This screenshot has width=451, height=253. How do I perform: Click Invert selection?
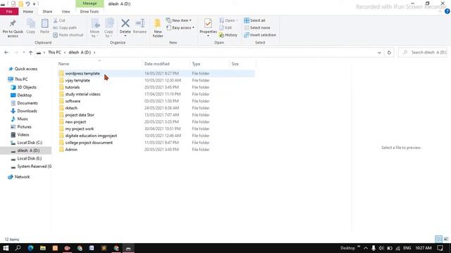[260, 35]
